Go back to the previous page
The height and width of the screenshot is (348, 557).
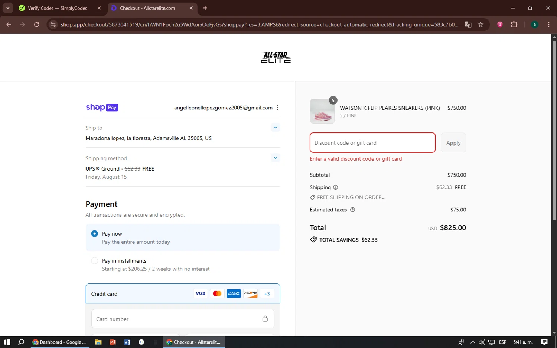click(x=9, y=24)
